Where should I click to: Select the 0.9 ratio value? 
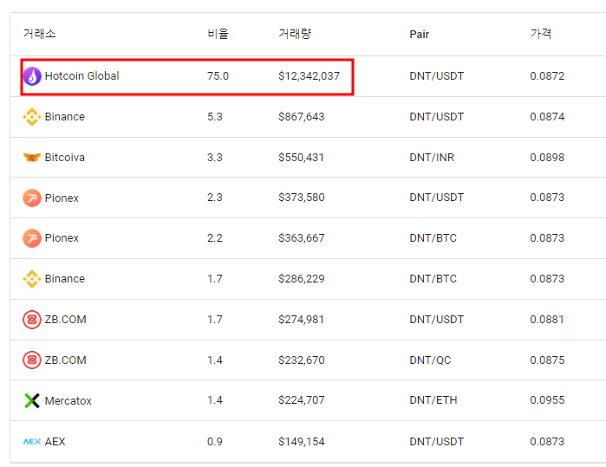pyautogui.click(x=215, y=442)
